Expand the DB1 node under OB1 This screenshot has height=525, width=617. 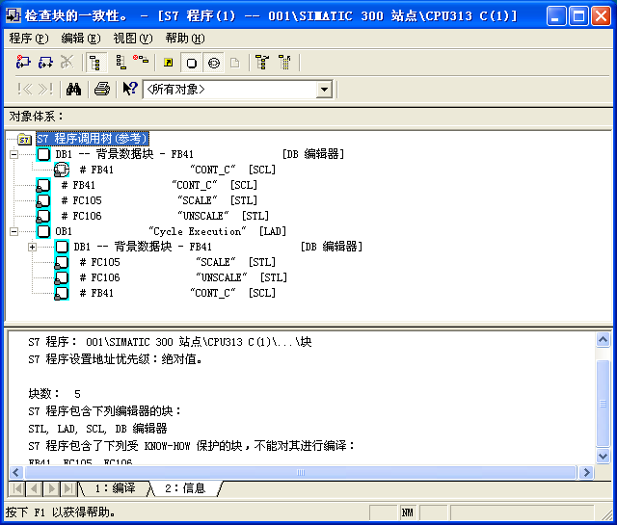point(32,247)
